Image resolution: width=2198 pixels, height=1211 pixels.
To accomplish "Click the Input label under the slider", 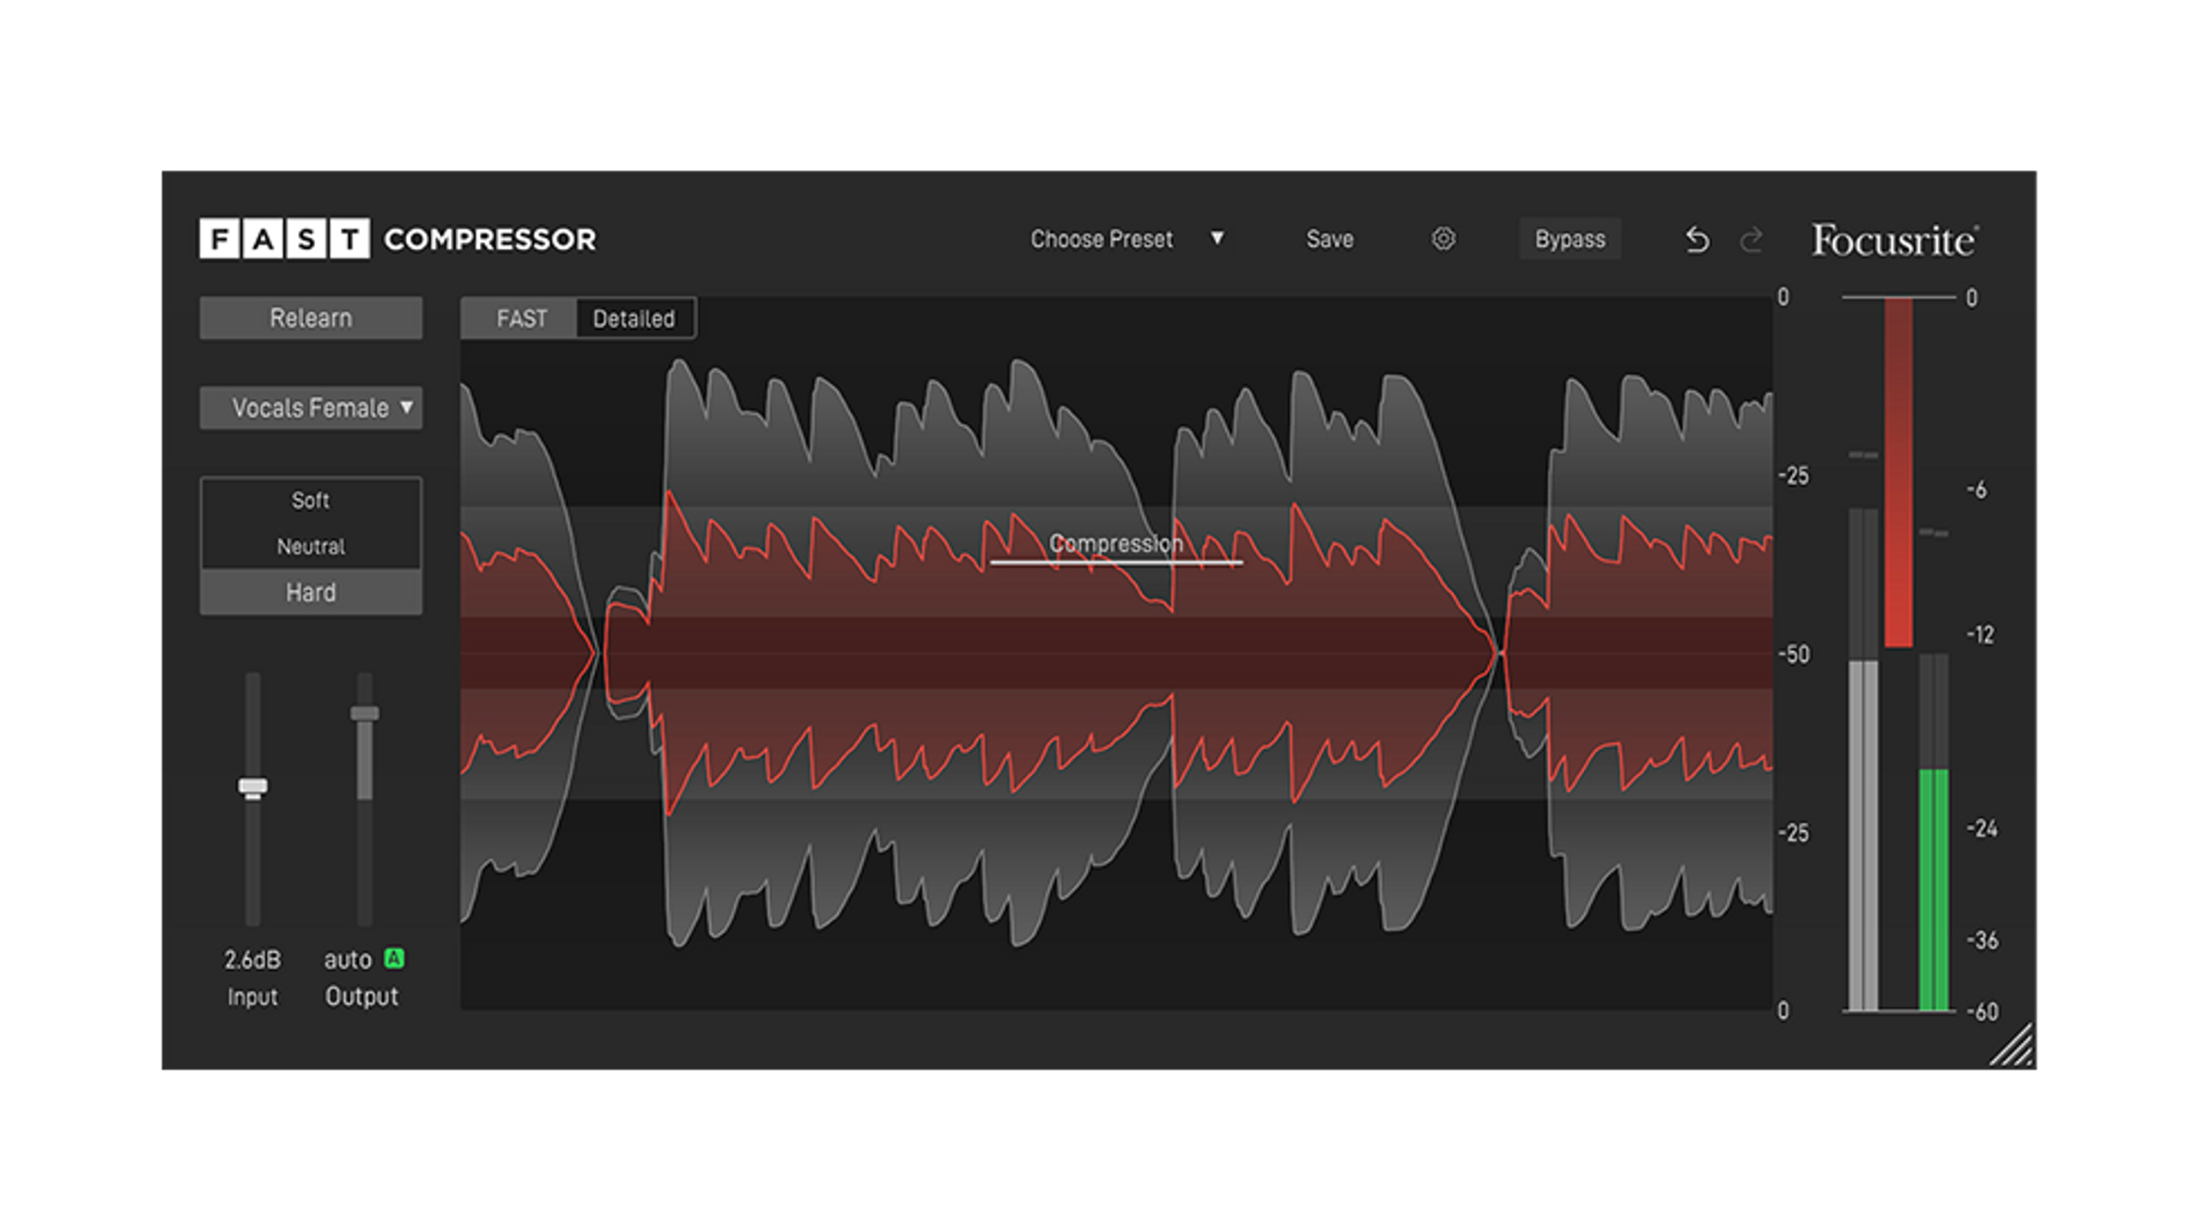I will click(252, 996).
